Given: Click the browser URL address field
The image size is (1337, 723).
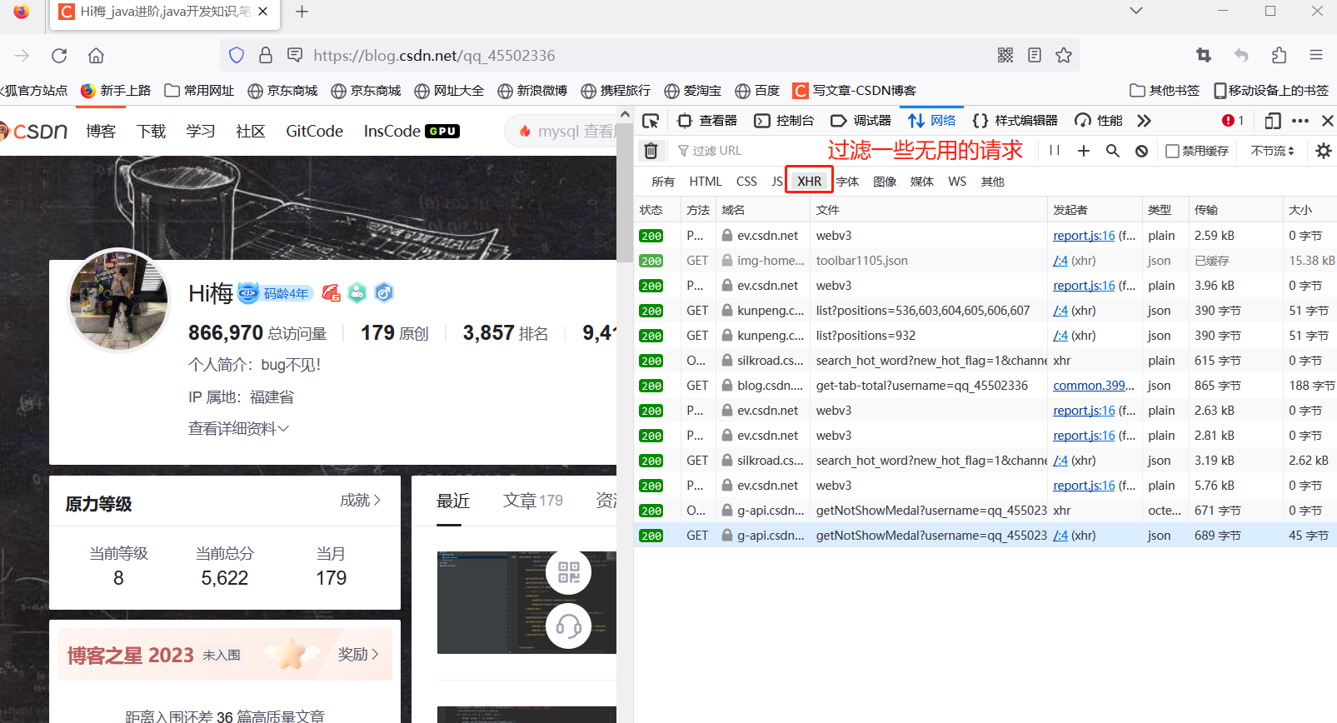Looking at the screenshot, I should [650, 56].
